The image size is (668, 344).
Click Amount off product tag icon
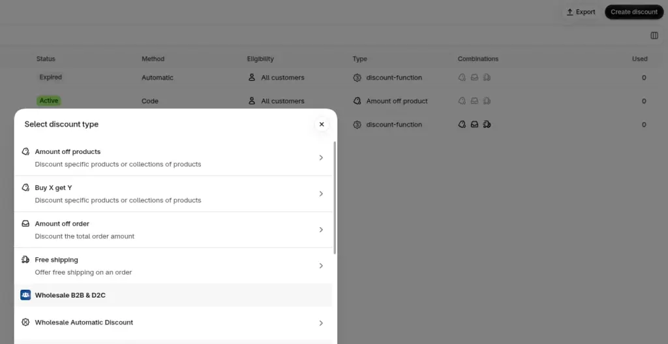click(x=357, y=101)
